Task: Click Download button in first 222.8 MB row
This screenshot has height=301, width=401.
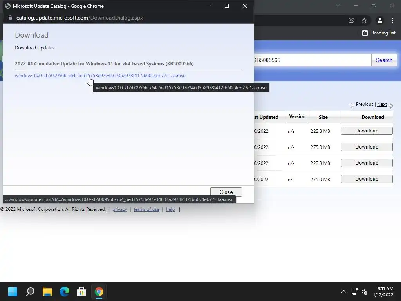Action: (367, 131)
